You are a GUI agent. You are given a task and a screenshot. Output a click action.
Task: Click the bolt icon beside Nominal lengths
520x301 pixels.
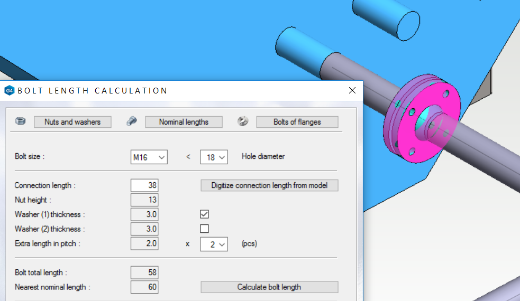point(132,121)
